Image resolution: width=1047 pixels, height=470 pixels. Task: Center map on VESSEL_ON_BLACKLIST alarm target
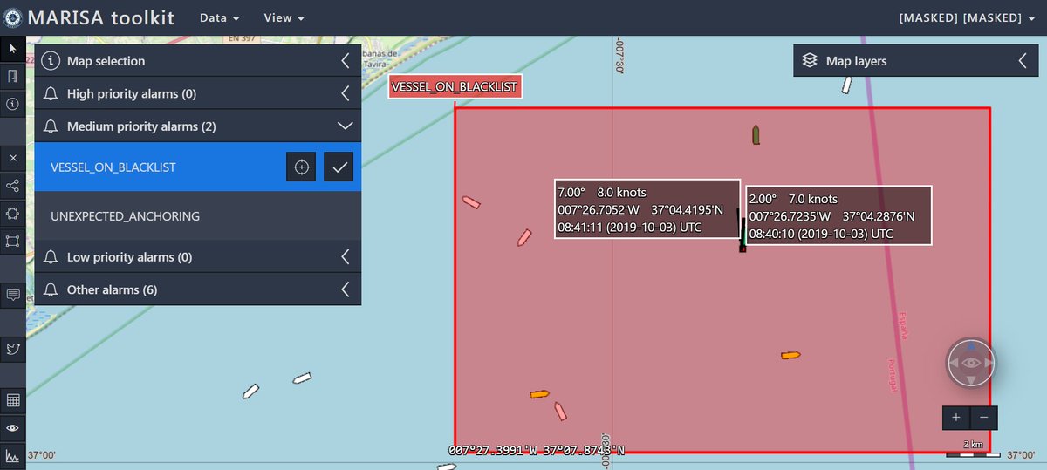pos(301,167)
